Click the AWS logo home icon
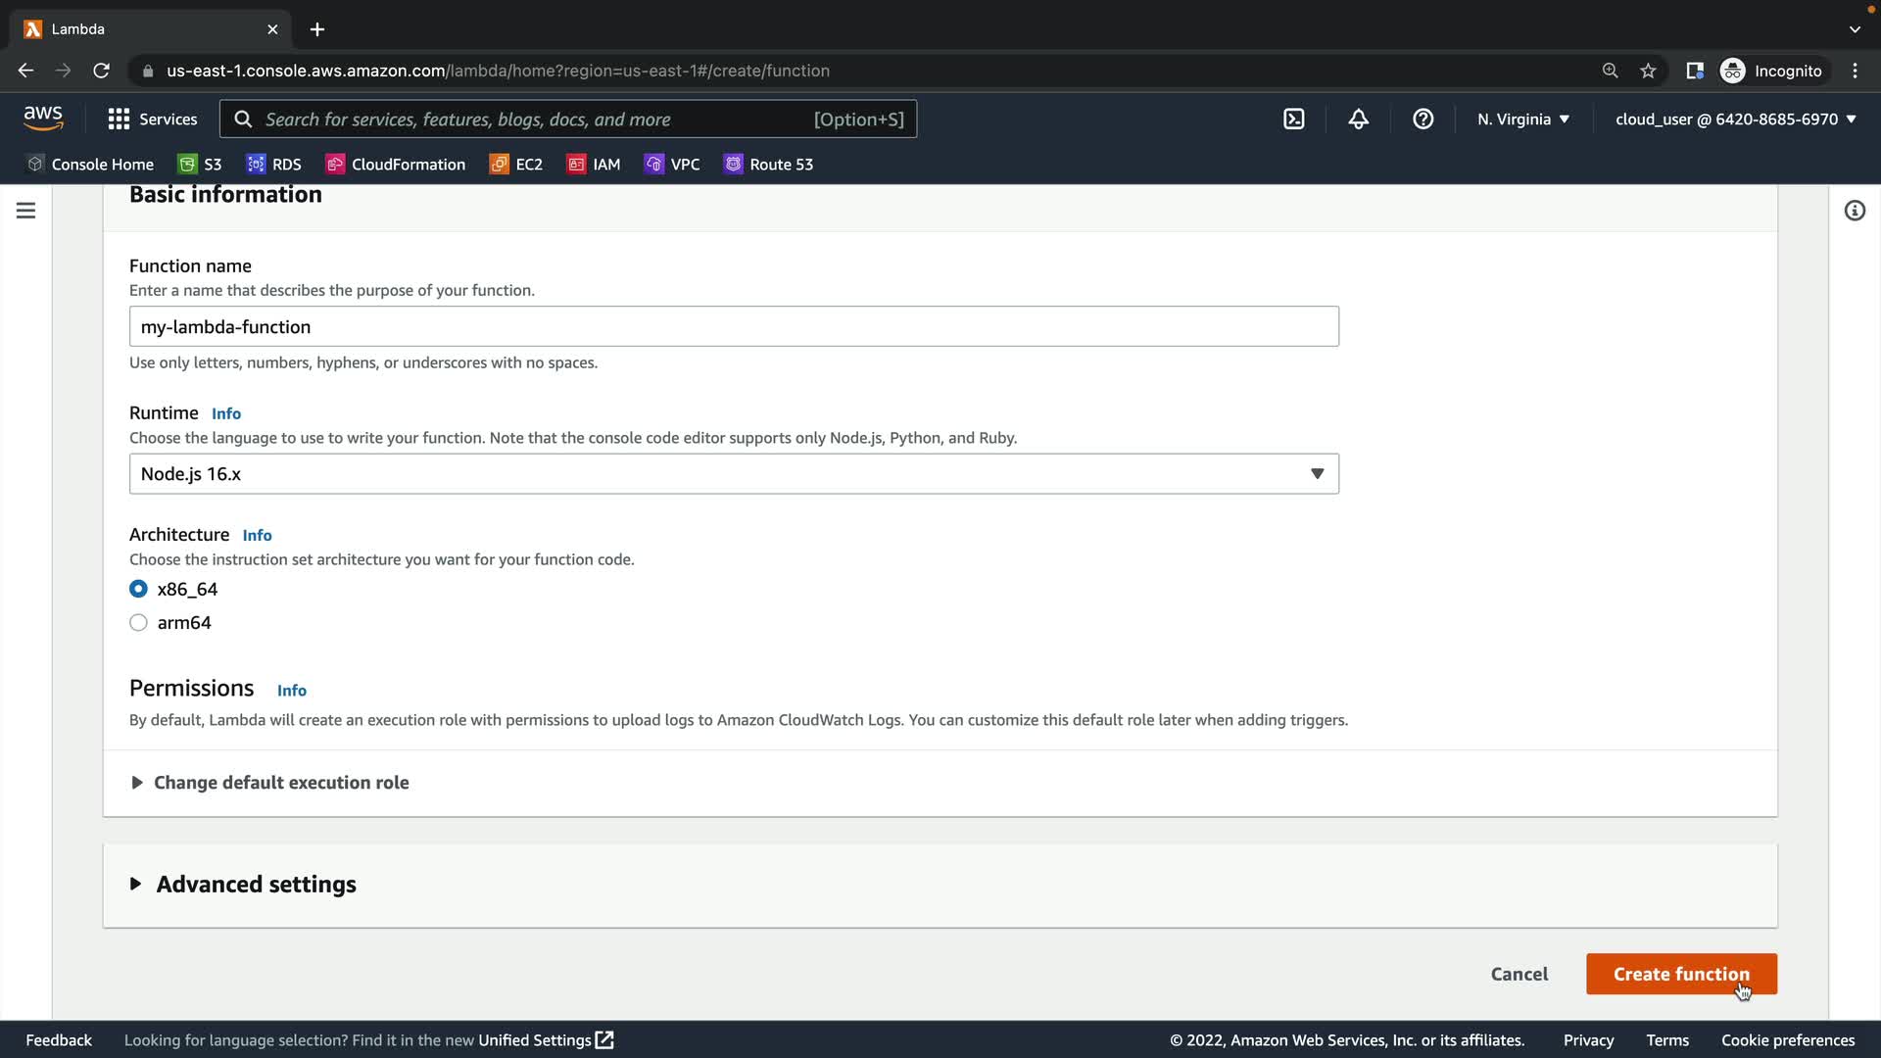Viewport: 1881px width, 1058px height. click(43, 119)
